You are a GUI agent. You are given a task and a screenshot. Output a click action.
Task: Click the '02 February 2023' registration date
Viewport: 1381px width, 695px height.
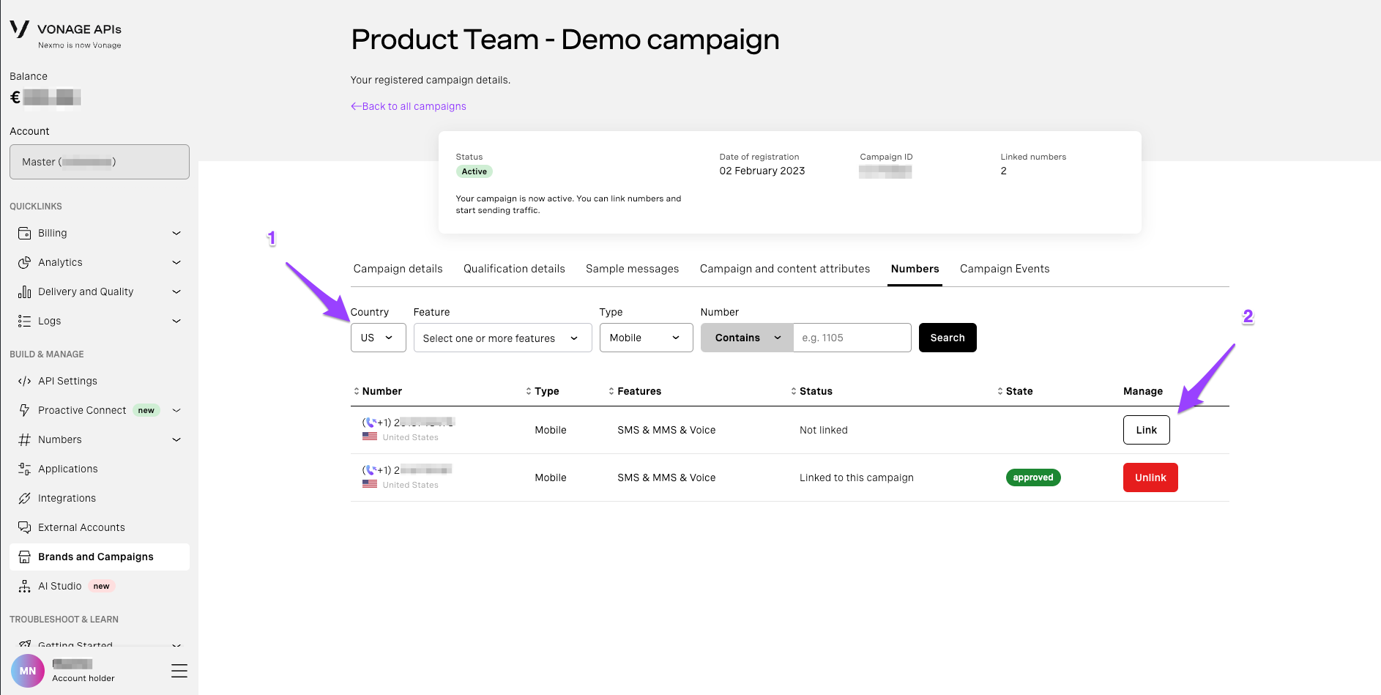point(762,171)
